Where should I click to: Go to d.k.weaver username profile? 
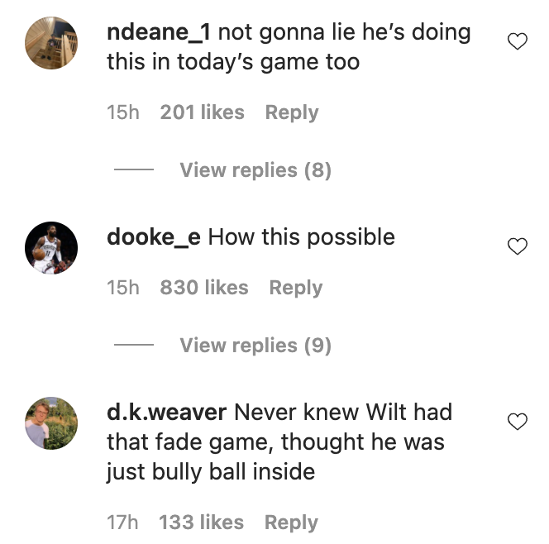pos(167,412)
